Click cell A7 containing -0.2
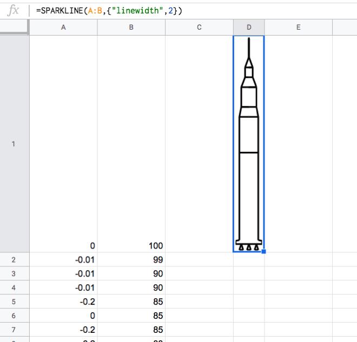357x342 pixels. click(x=63, y=330)
